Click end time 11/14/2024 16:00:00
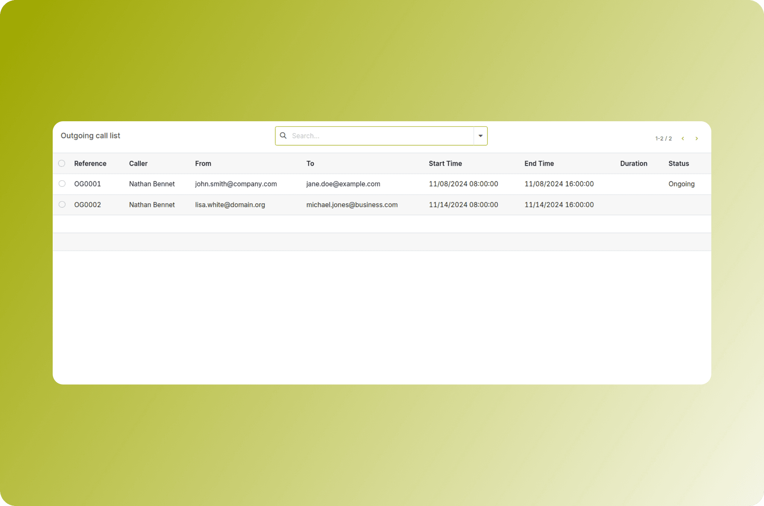Screen dimensions: 764x506 pyautogui.click(x=559, y=205)
